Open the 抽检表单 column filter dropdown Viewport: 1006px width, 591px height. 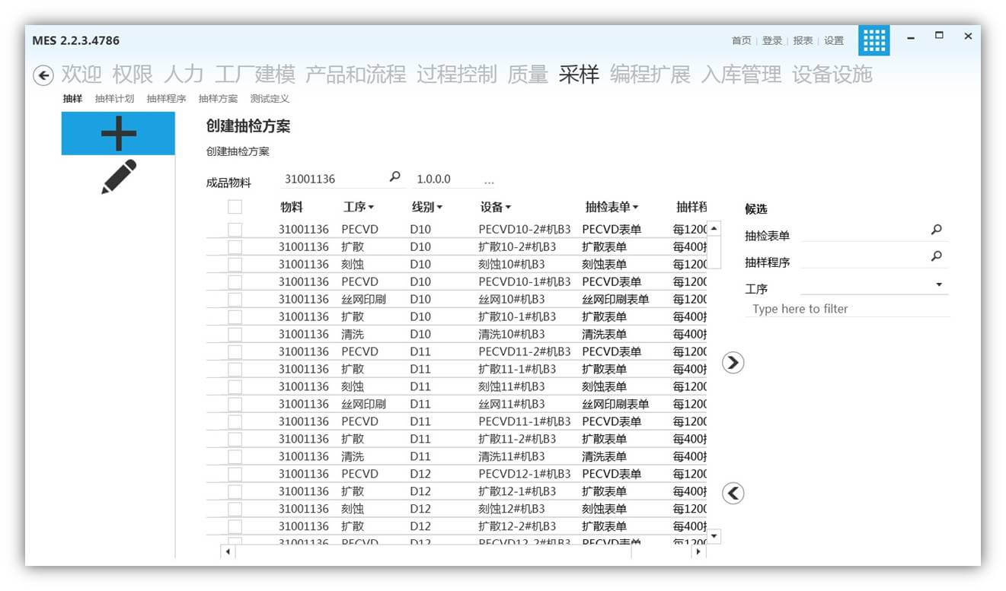(x=635, y=208)
